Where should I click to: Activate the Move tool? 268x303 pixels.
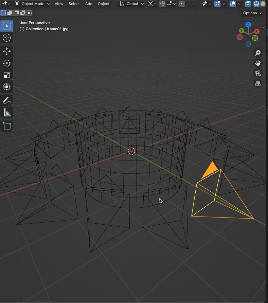(x=7, y=51)
